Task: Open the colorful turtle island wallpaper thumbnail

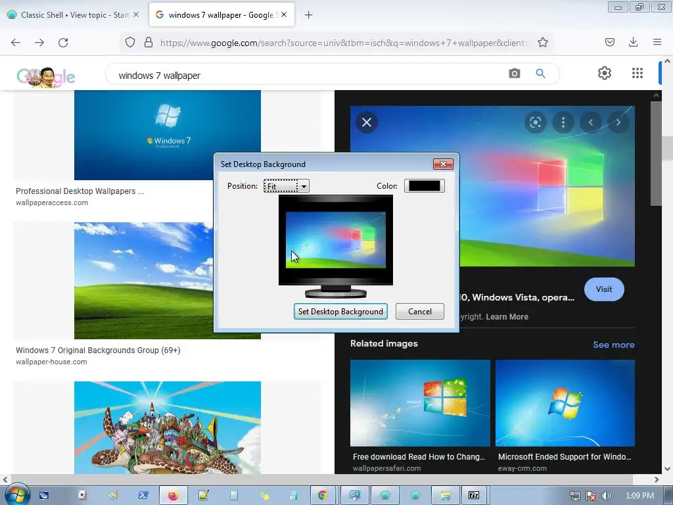Action: pos(168,427)
